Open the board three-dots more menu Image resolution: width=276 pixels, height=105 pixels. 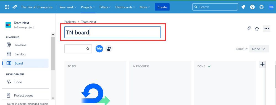pos(267,29)
